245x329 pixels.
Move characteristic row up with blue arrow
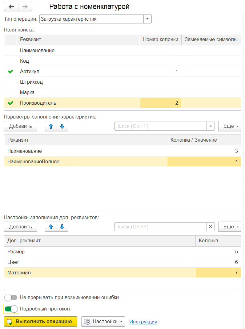click(x=51, y=126)
